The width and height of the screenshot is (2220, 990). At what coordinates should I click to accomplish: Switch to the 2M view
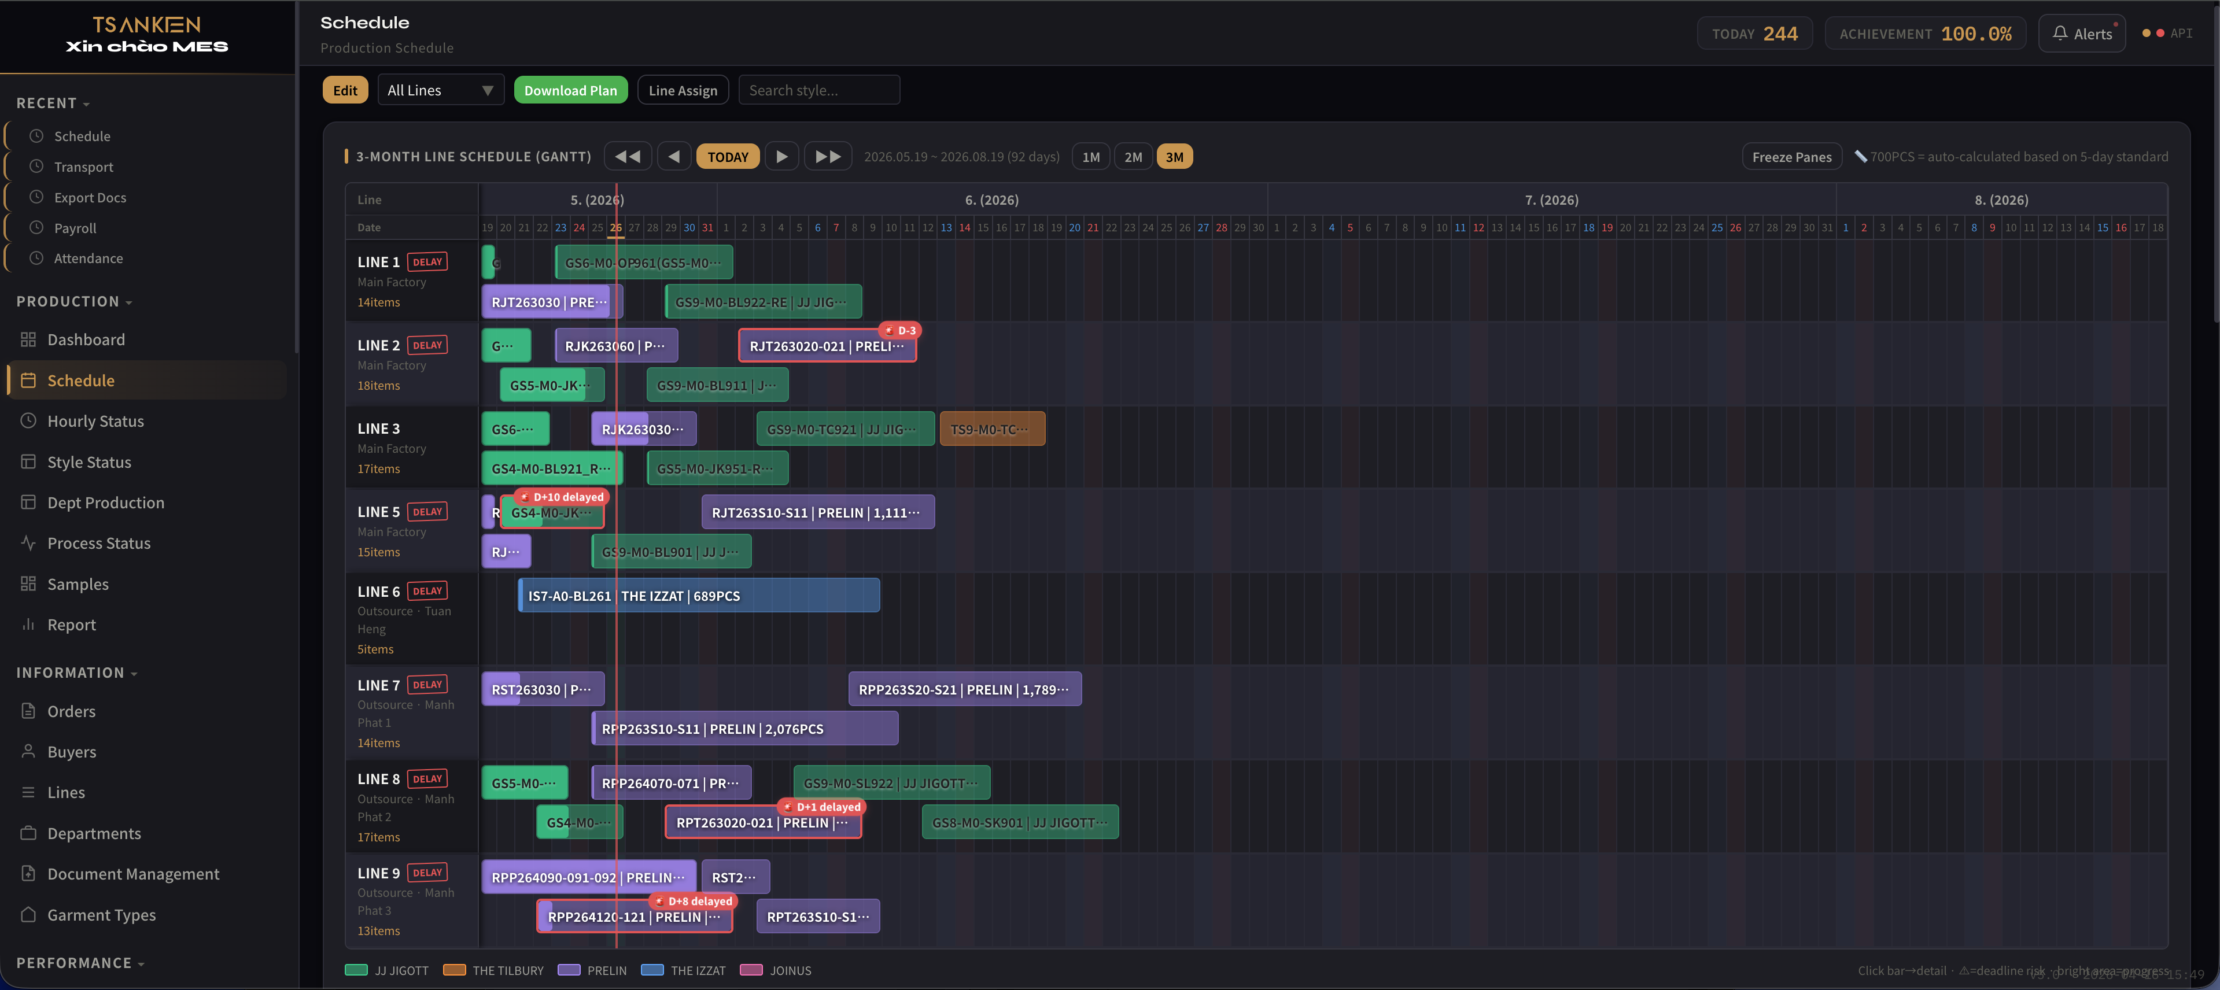tap(1133, 157)
